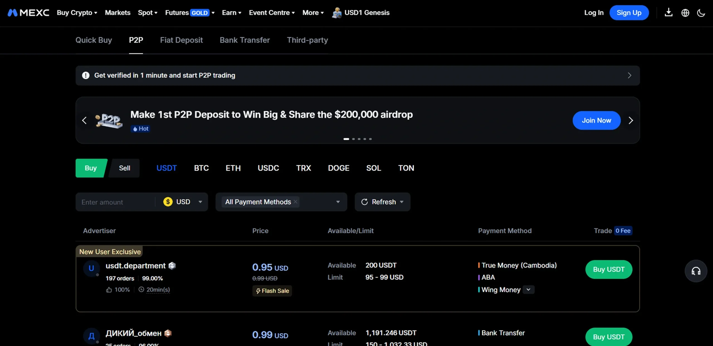Open the Buy Crypto dropdown menu
713x346 pixels.
coord(77,13)
